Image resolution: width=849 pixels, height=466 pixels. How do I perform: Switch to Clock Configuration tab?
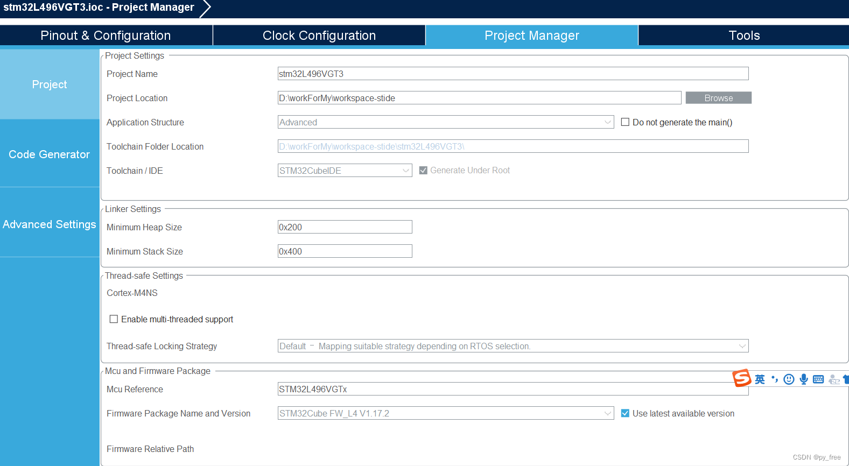(x=319, y=36)
